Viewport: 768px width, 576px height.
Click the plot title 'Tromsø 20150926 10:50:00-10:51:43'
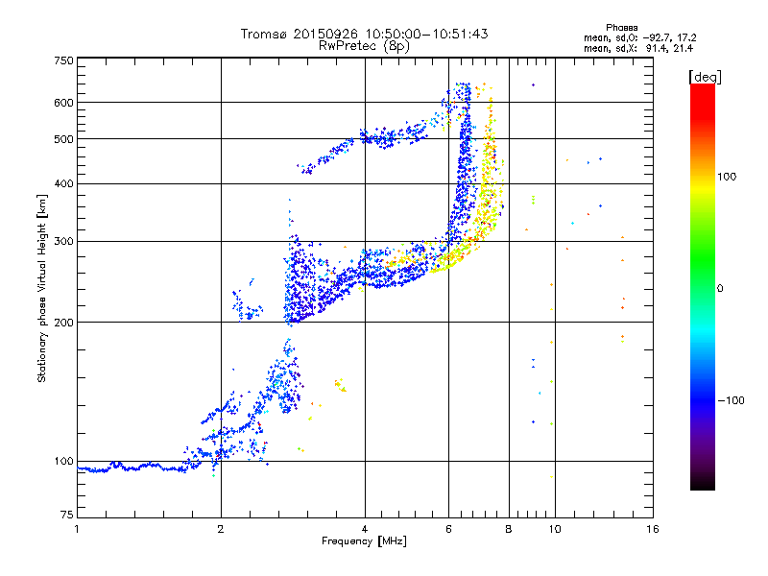click(x=364, y=34)
